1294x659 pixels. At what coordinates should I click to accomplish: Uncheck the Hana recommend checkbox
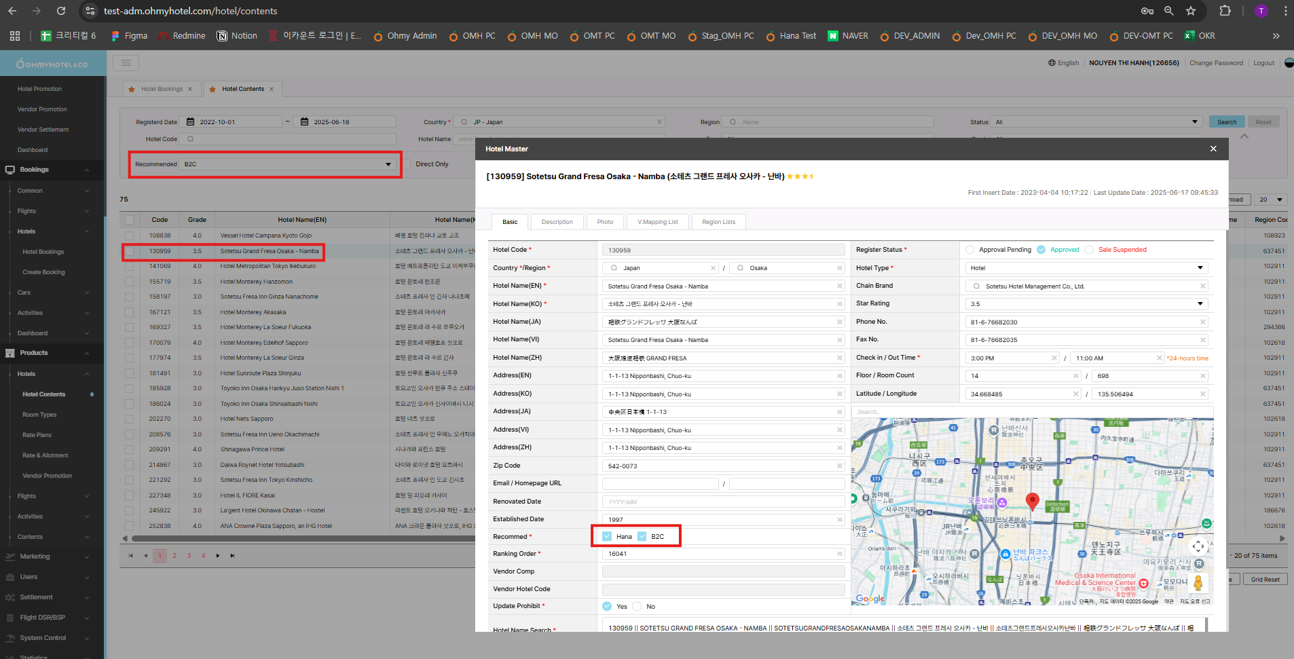[607, 537]
